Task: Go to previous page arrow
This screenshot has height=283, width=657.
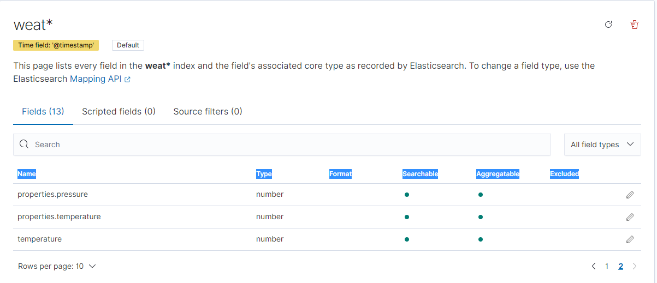Action: (593, 266)
